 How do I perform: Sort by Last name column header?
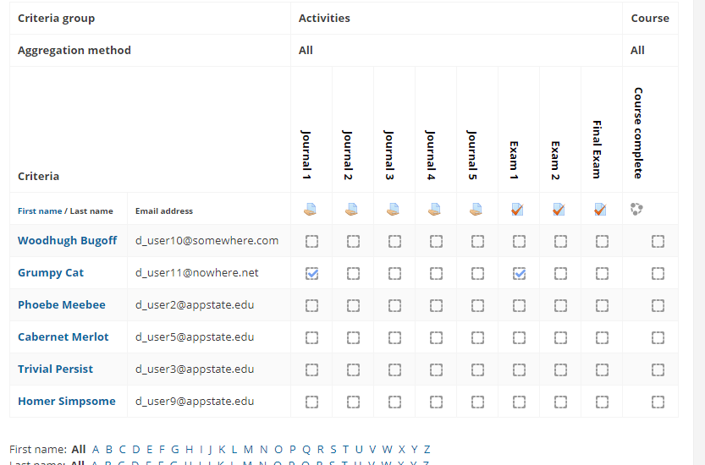pyautogui.click(x=91, y=211)
